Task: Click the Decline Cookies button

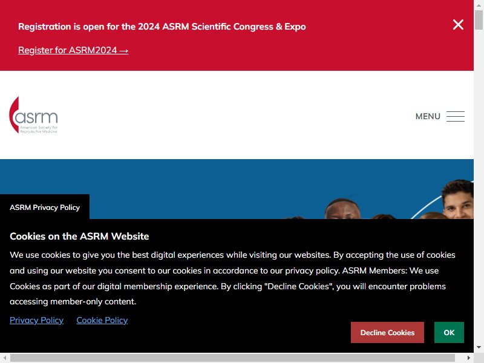Action: click(x=387, y=332)
